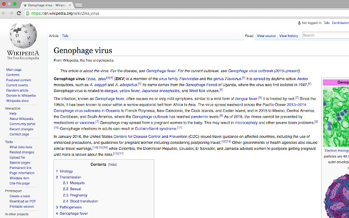The image size is (349, 218).
Task: Open the Help link in the sidebar
Action: pyautogui.click(x=13, y=113)
